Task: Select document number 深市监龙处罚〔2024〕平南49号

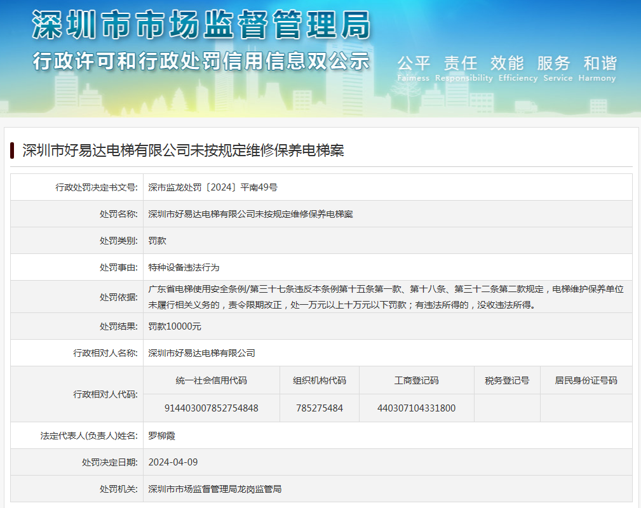Action: [213, 187]
